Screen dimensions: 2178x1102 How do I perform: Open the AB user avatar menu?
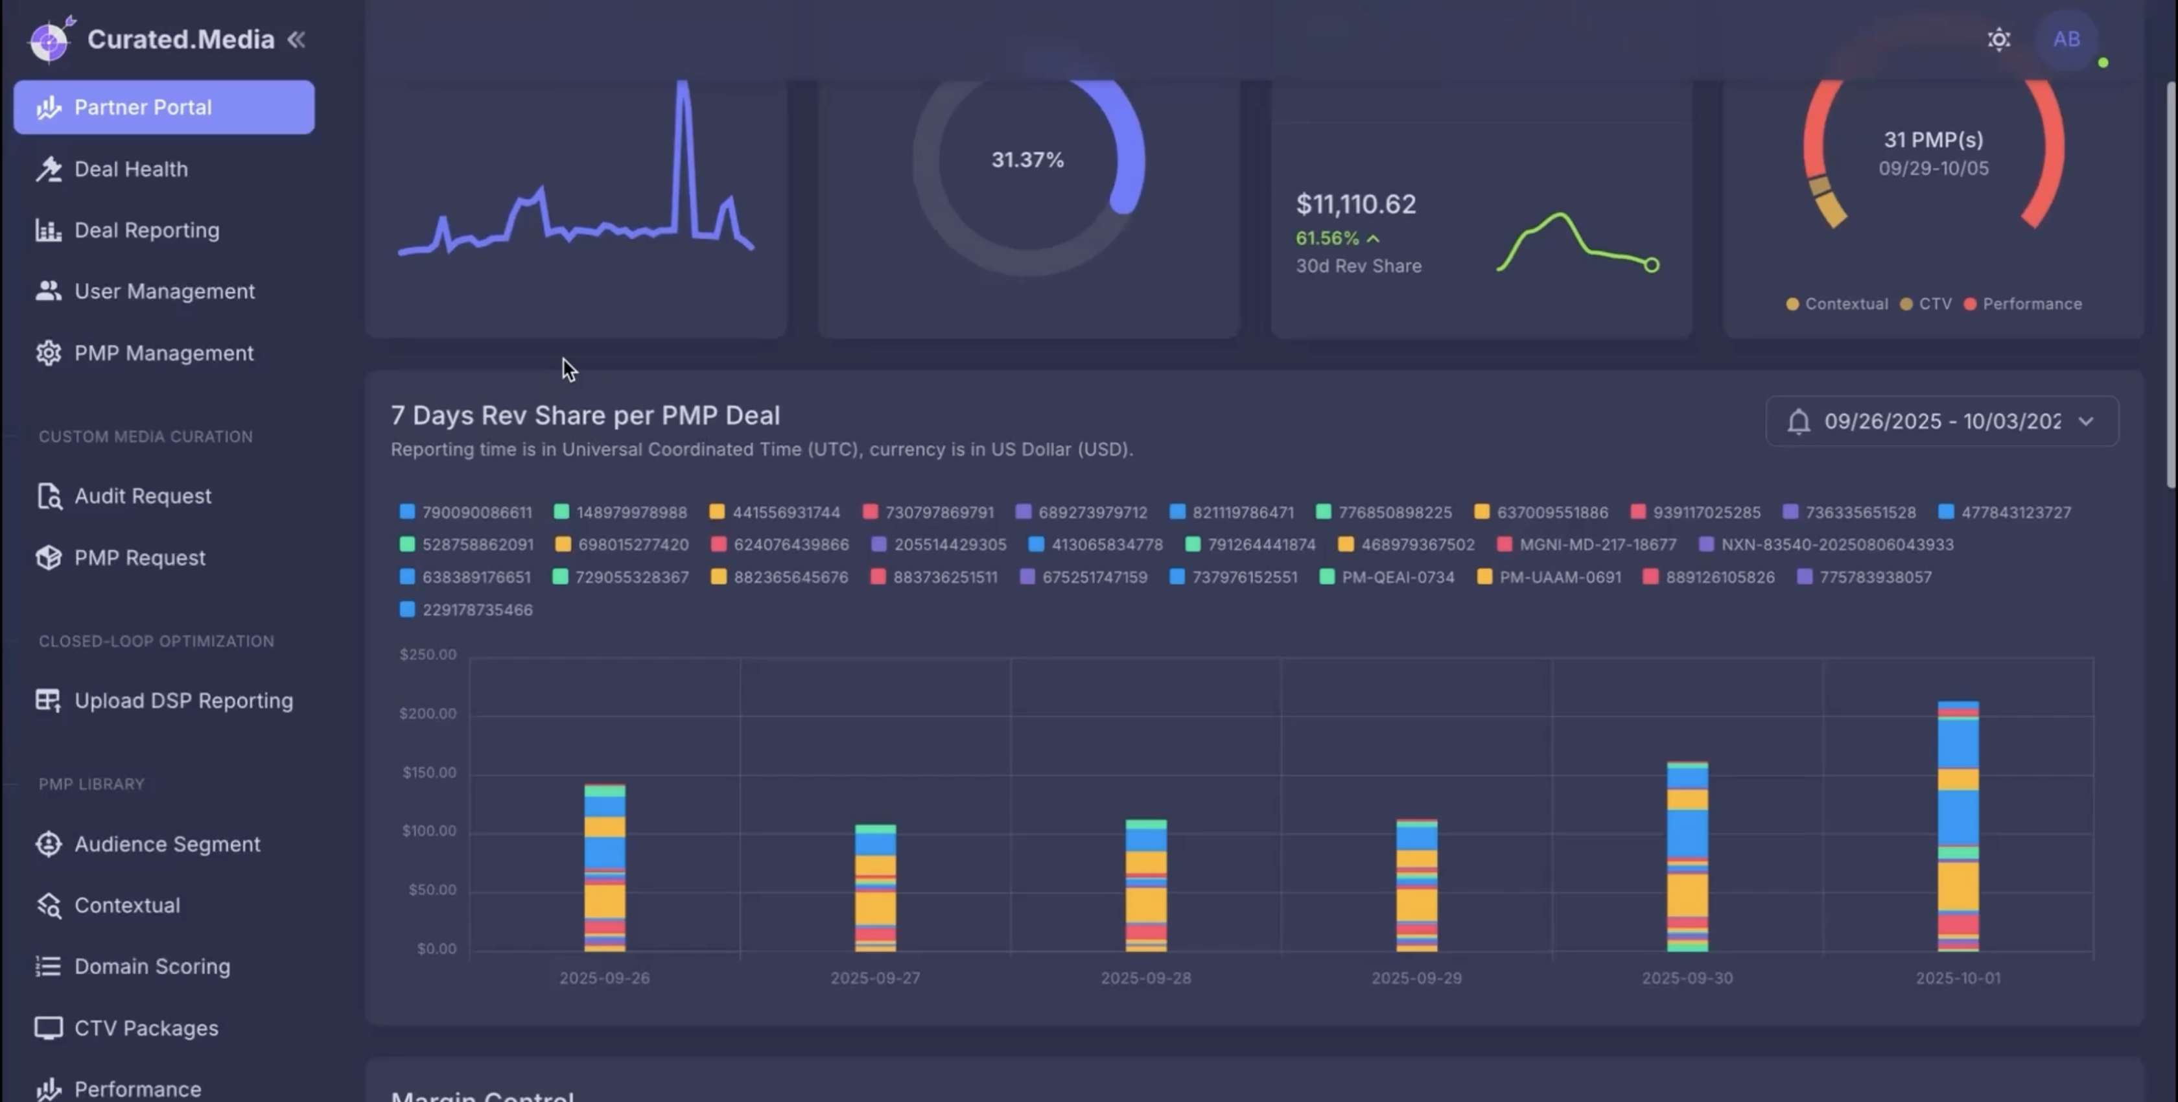(2066, 40)
